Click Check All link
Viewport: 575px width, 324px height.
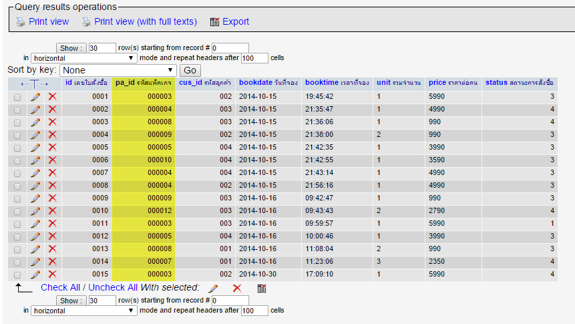click(x=60, y=287)
